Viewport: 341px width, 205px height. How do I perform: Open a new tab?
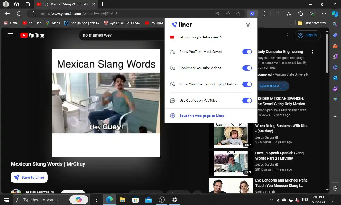pyautogui.click(x=102, y=4)
